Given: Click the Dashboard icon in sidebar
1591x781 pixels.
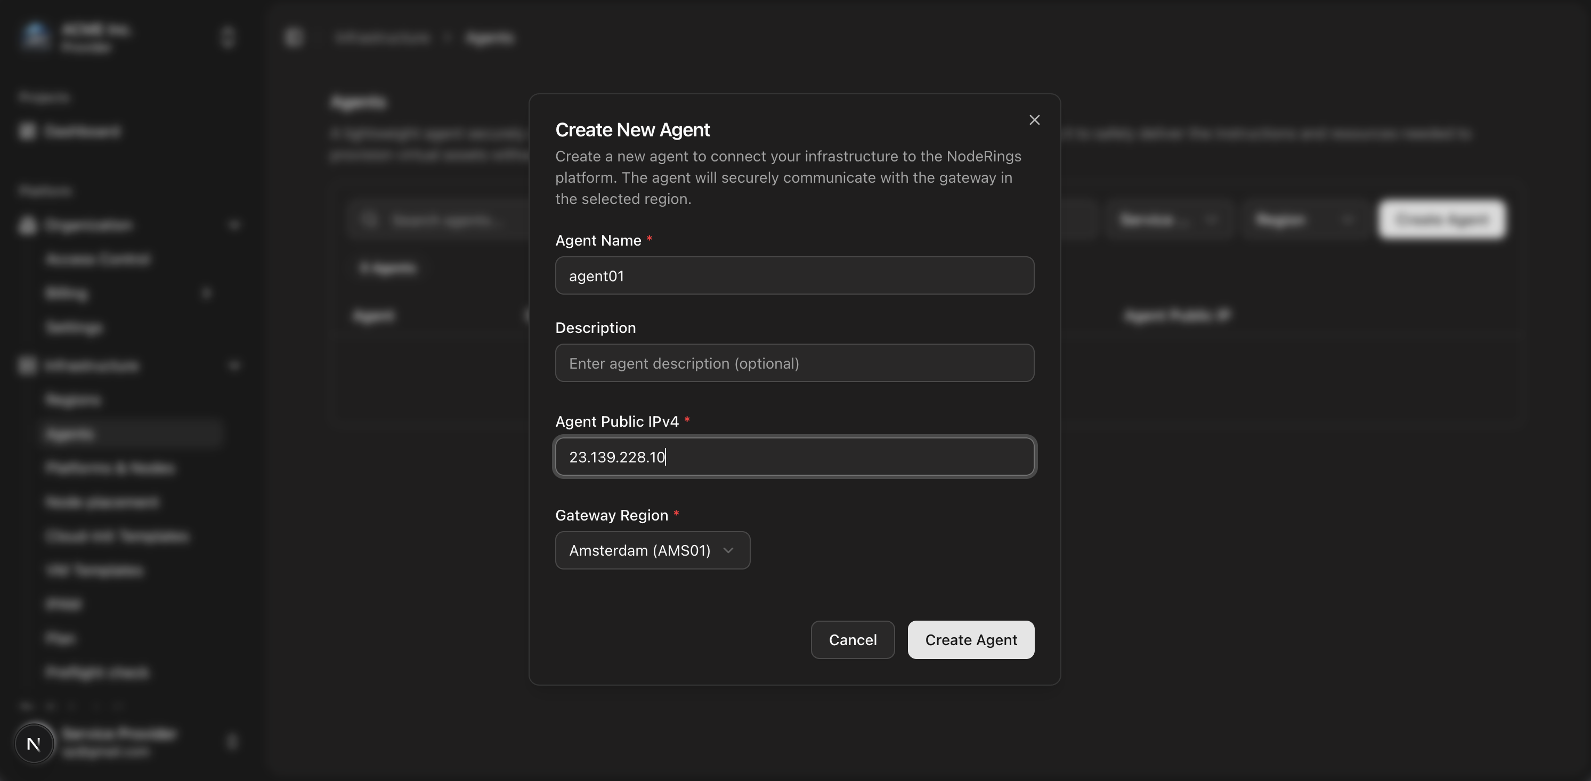Looking at the screenshot, I should point(27,131).
